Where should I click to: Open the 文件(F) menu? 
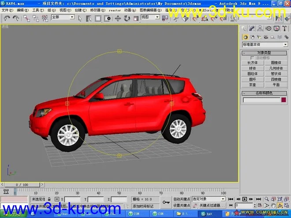[7, 10]
